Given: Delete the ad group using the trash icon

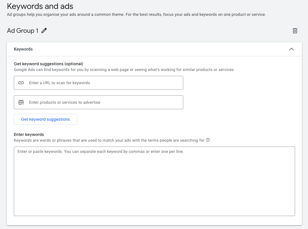Looking at the screenshot, I should tap(295, 30).
